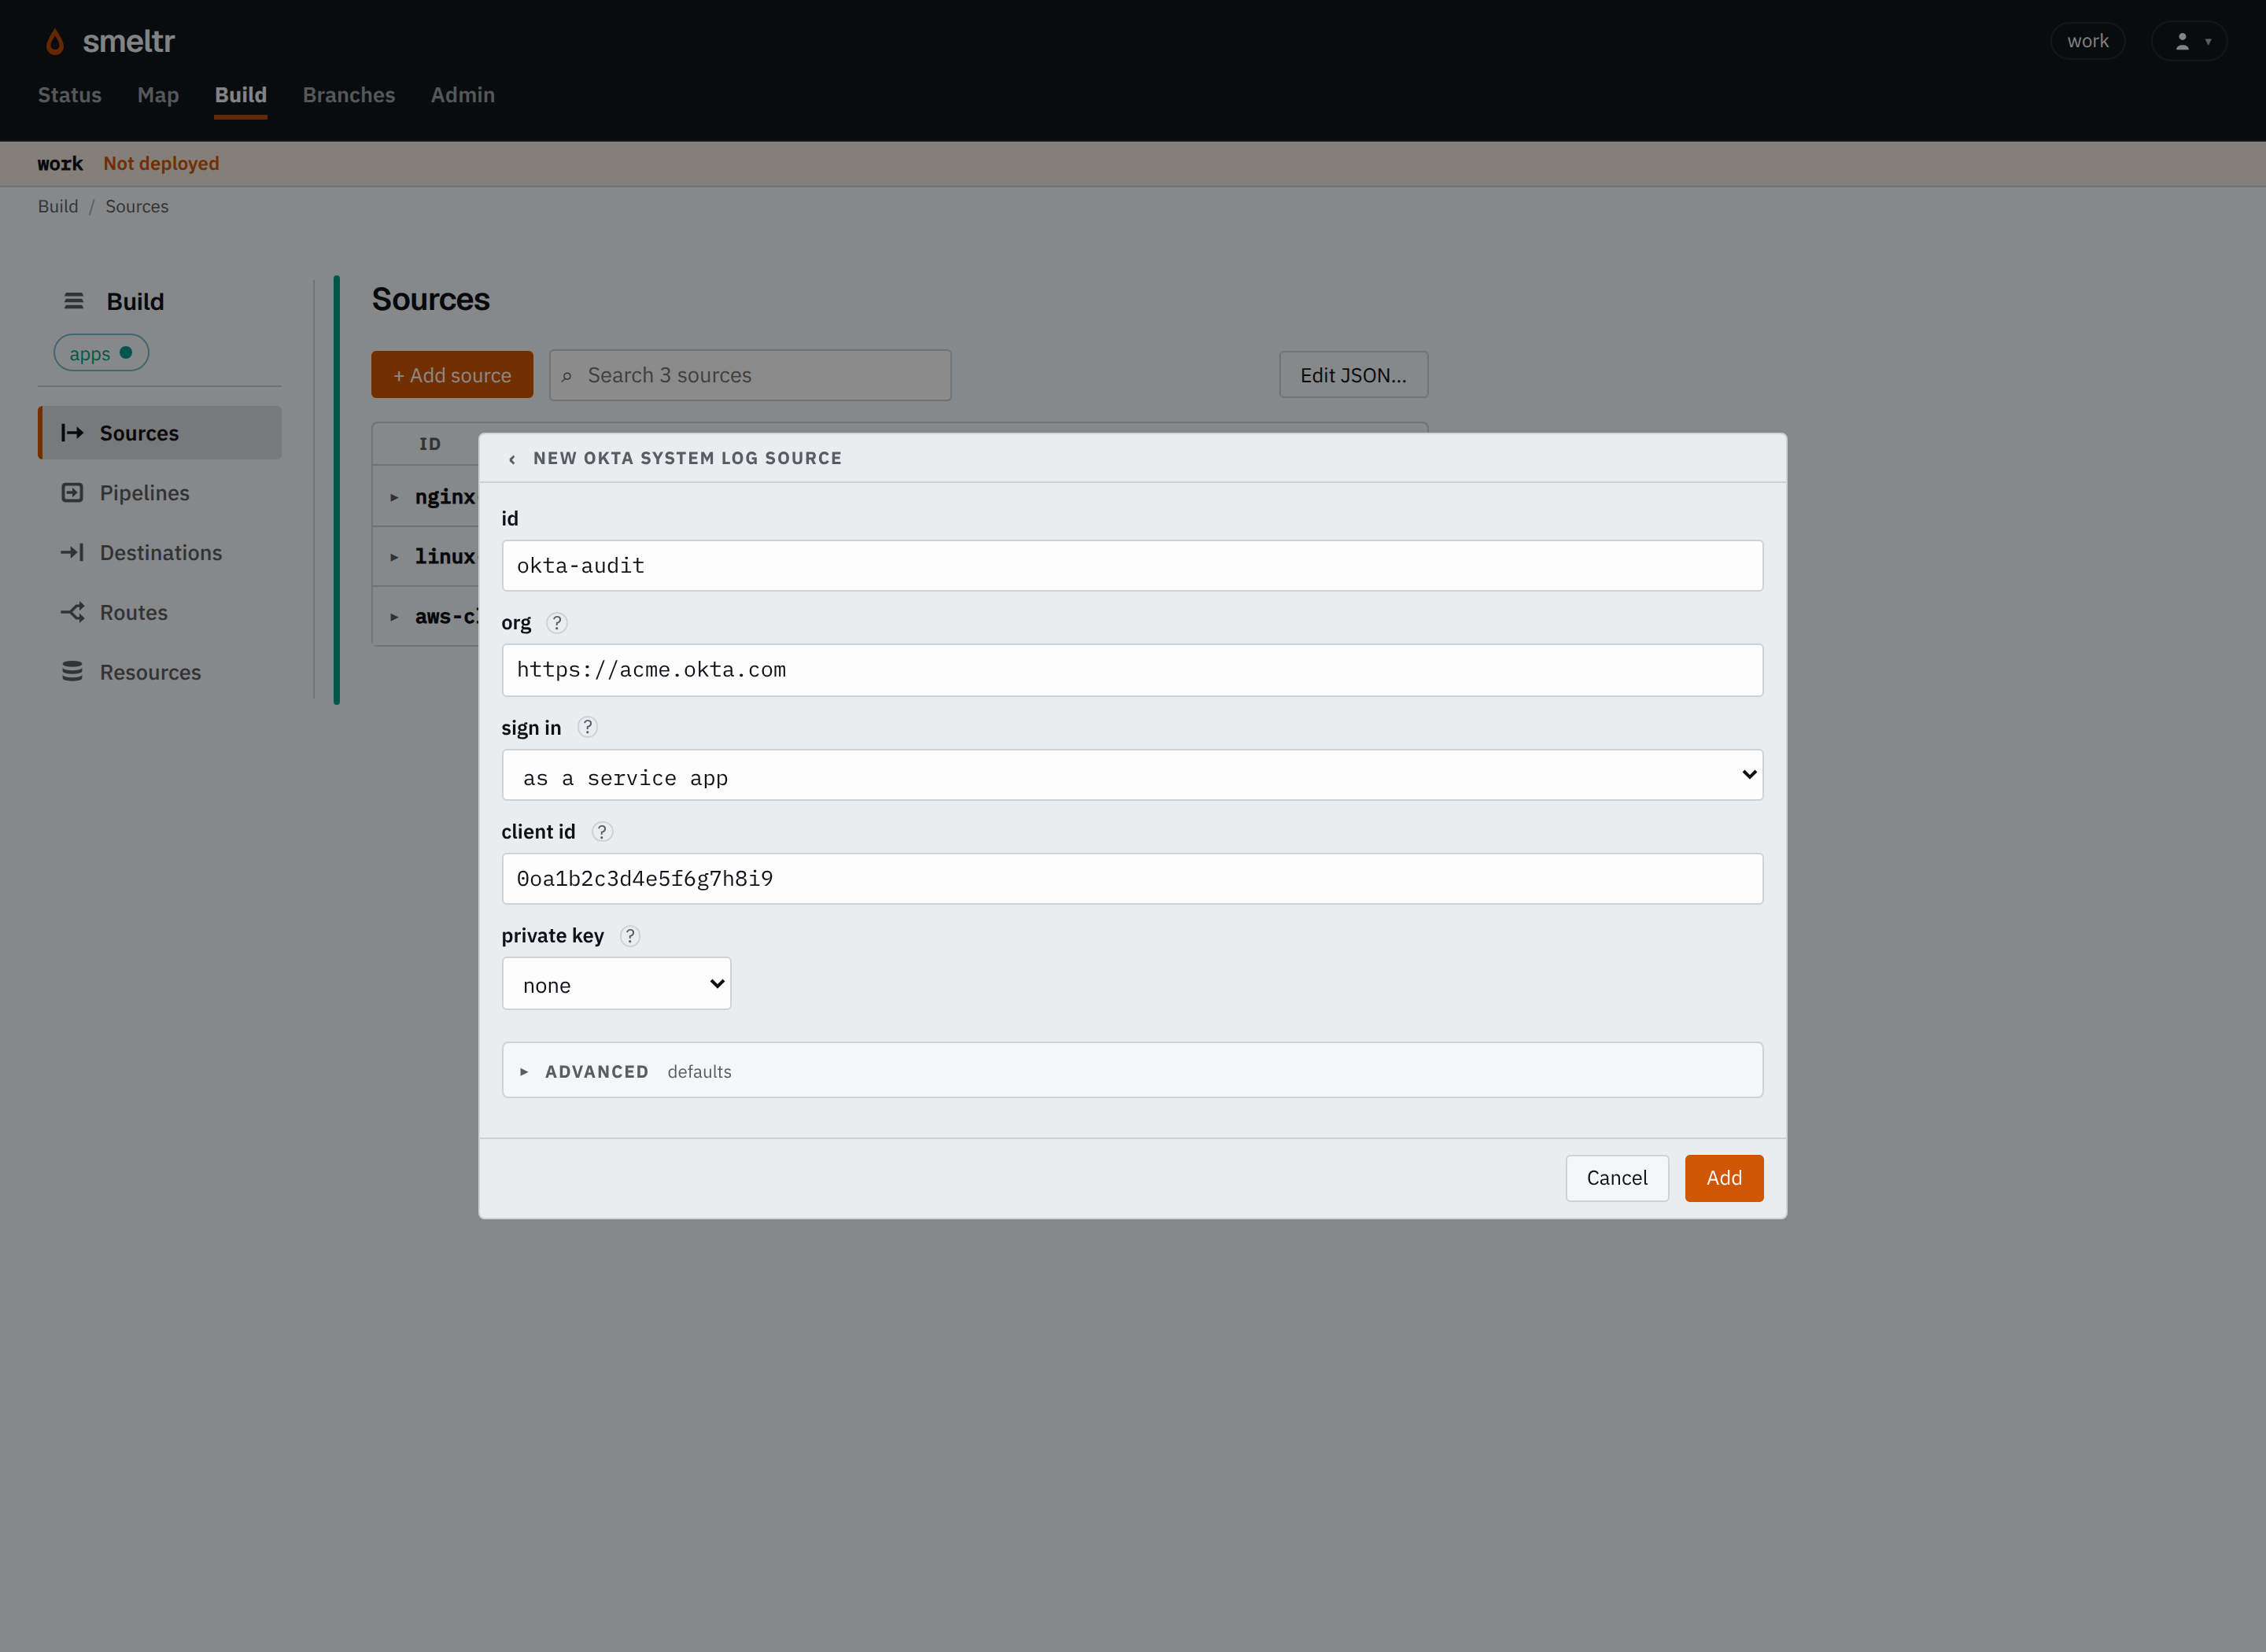Expand the nginx source row
The width and height of the screenshot is (2266, 1652).
(394, 497)
